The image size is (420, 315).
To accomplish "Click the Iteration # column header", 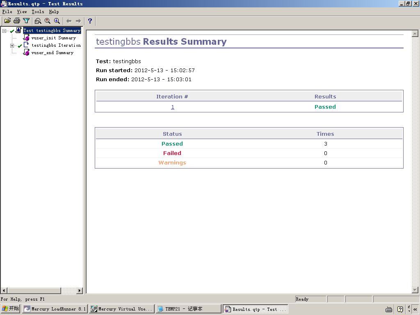I will 172,96.
